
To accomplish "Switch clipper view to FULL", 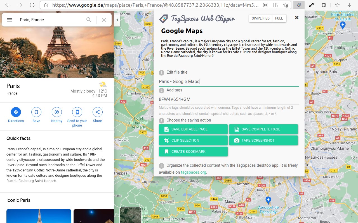I will click(279, 18).
